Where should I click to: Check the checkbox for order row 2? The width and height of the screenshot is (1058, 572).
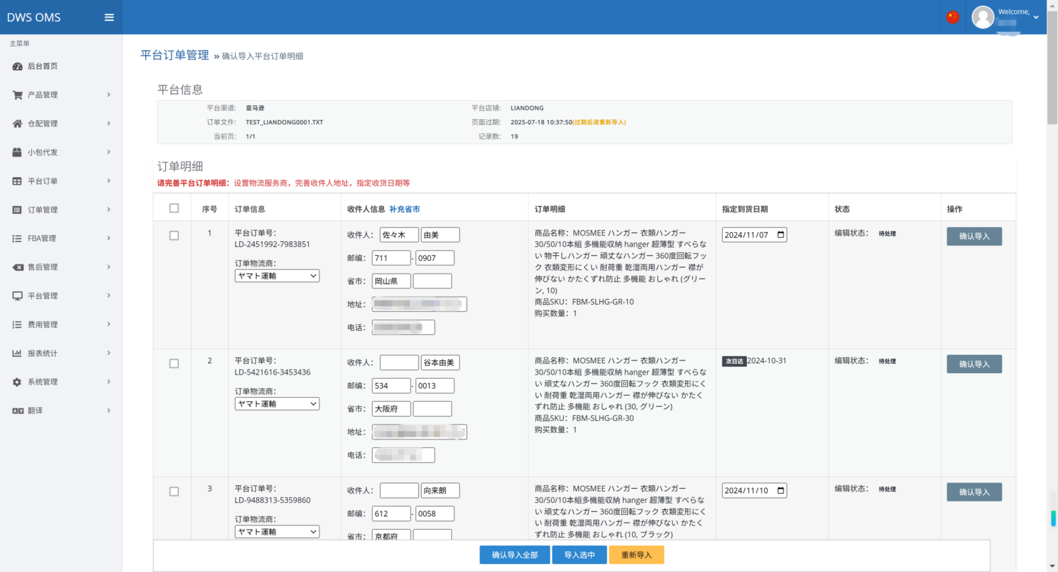pyautogui.click(x=174, y=363)
